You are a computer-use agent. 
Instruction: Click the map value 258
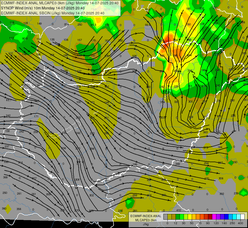pyautogui.click(x=36, y=132)
